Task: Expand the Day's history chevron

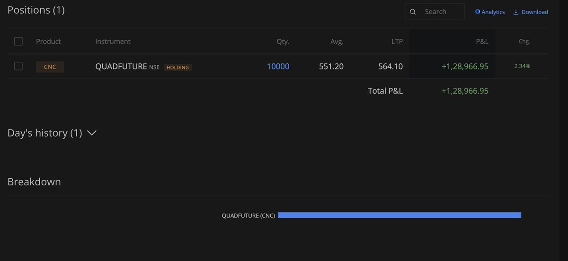Action: (92, 133)
